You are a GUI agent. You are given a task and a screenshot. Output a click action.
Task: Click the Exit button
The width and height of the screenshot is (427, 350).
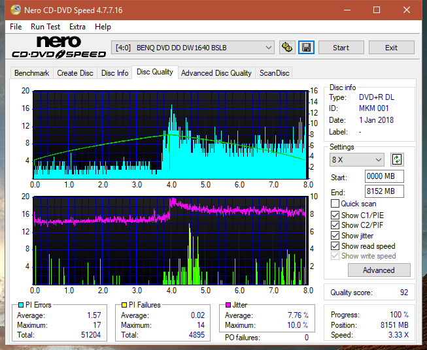pyautogui.click(x=391, y=48)
